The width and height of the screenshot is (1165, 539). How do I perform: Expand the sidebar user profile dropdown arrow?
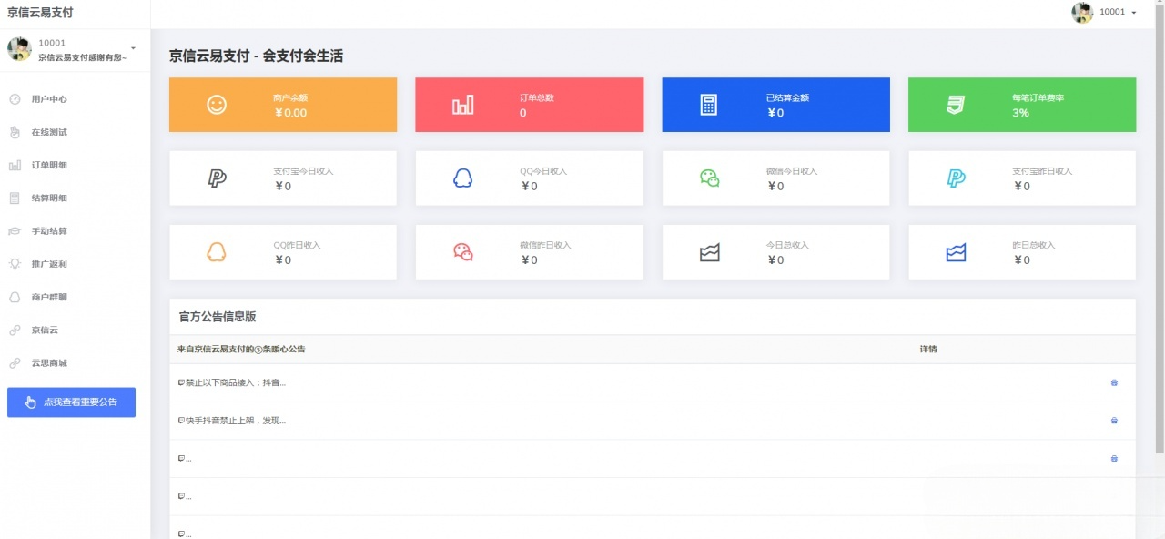133,48
